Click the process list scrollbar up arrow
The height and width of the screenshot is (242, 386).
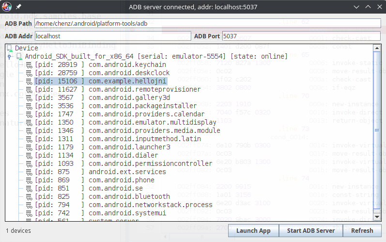(x=377, y=48)
